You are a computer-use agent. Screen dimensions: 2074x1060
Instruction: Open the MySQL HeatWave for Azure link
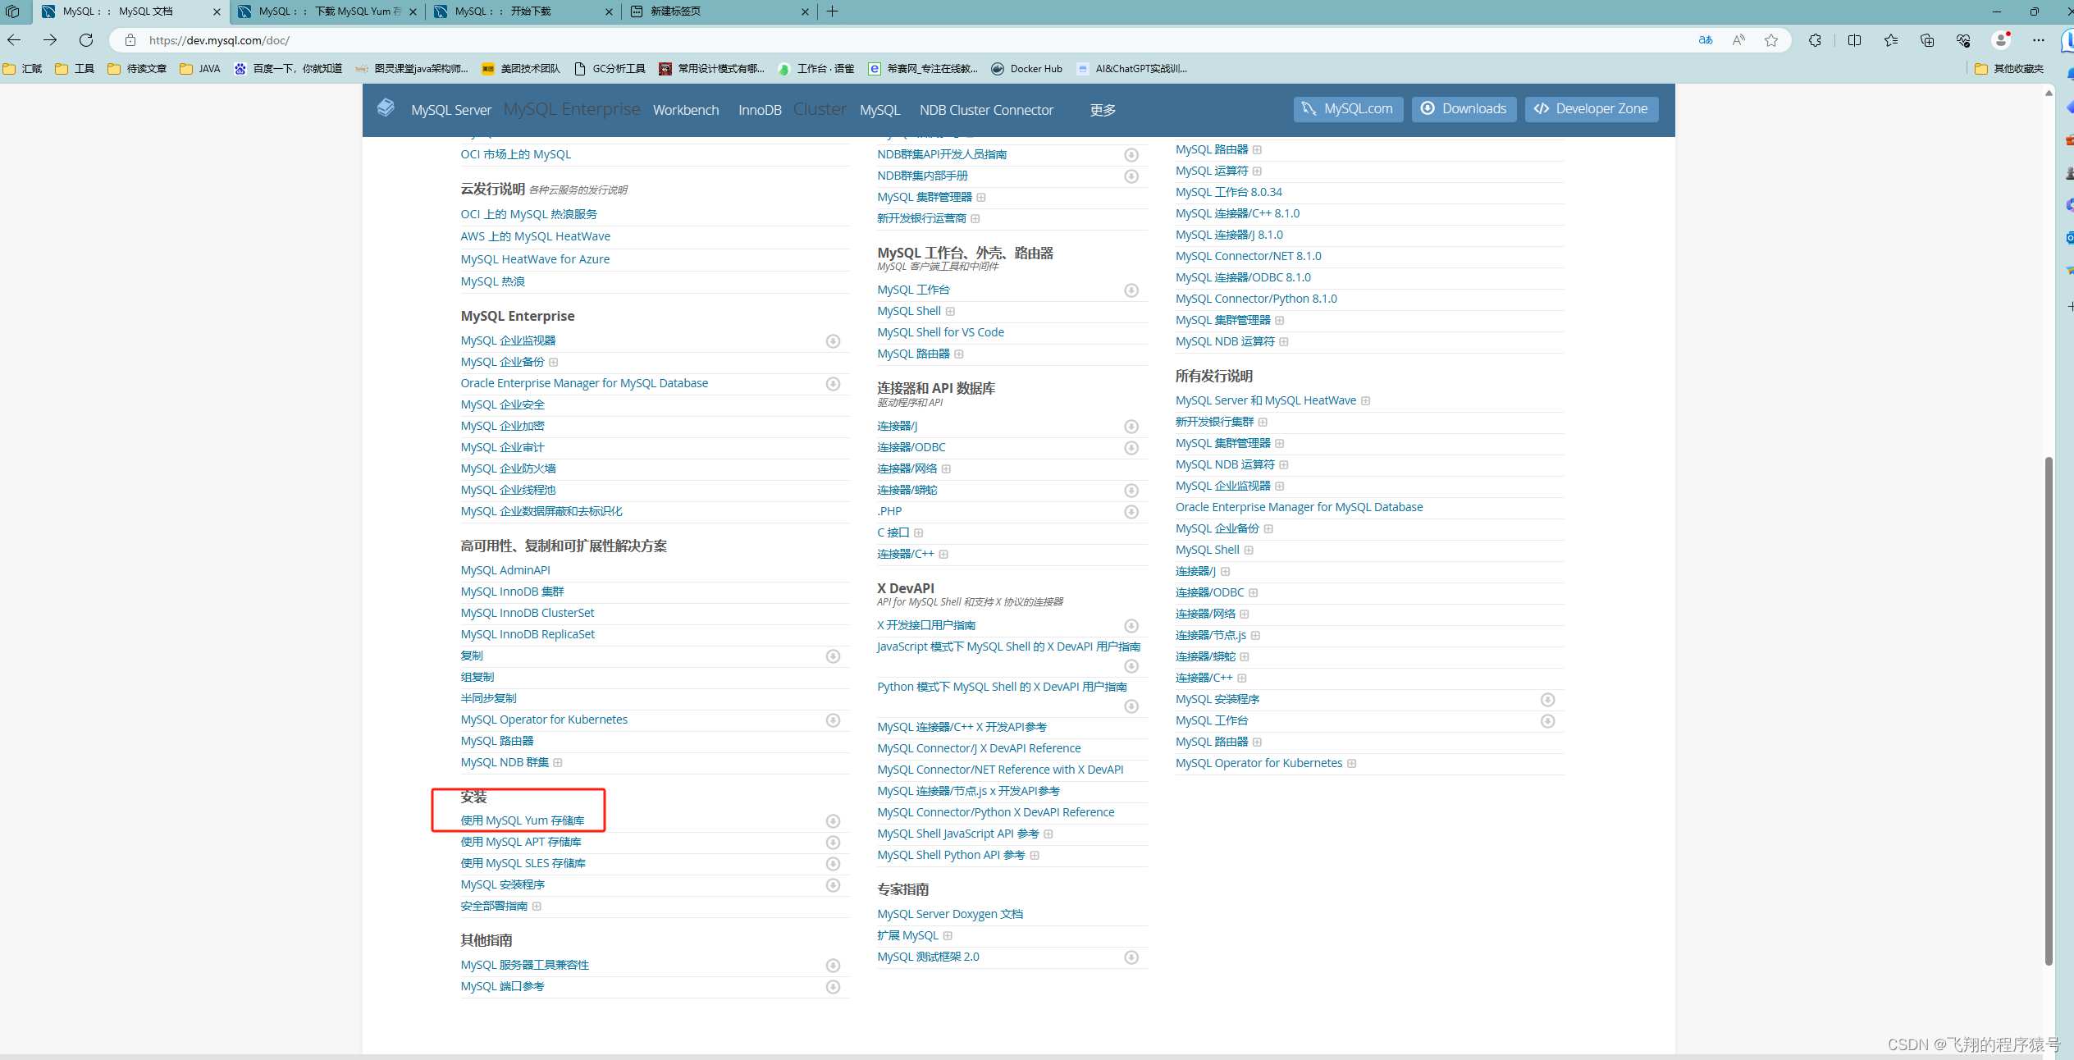535,259
